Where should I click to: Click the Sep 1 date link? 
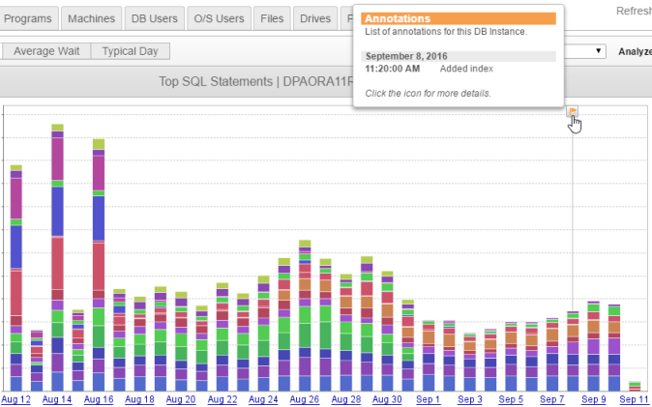coord(429,399)
